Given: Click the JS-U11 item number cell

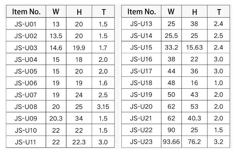Looking at the screenshot, I should coord(26,143).
